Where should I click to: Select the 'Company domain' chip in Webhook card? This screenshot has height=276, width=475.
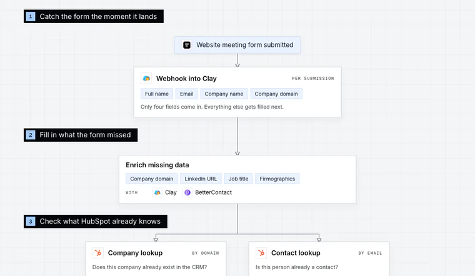[x=276, y=94]
